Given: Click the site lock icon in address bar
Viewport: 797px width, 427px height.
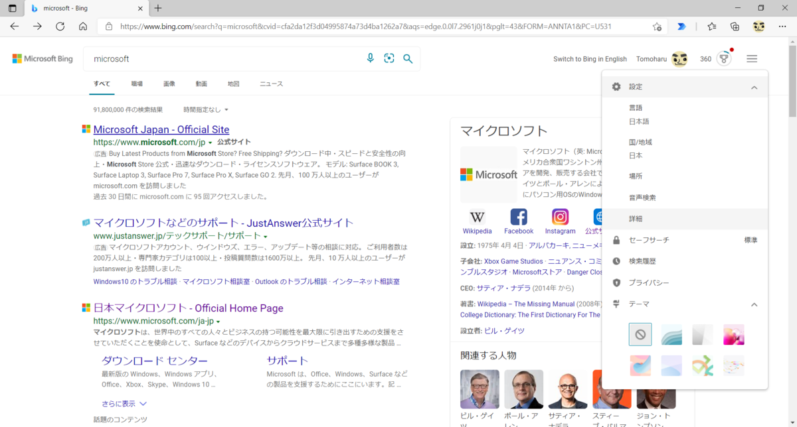Looking at the screenshot, I should 109,27.
